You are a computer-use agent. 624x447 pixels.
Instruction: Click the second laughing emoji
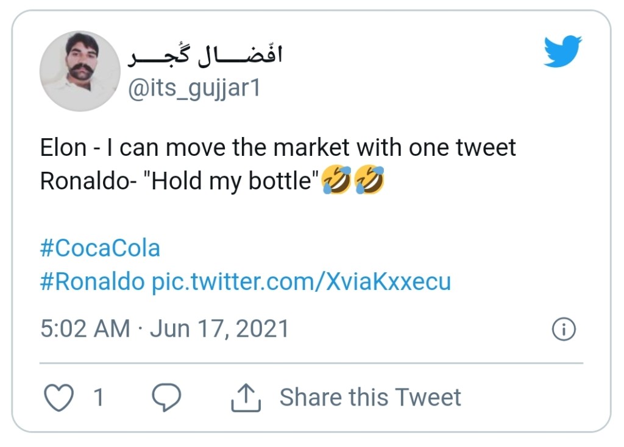tap(369, 181)
